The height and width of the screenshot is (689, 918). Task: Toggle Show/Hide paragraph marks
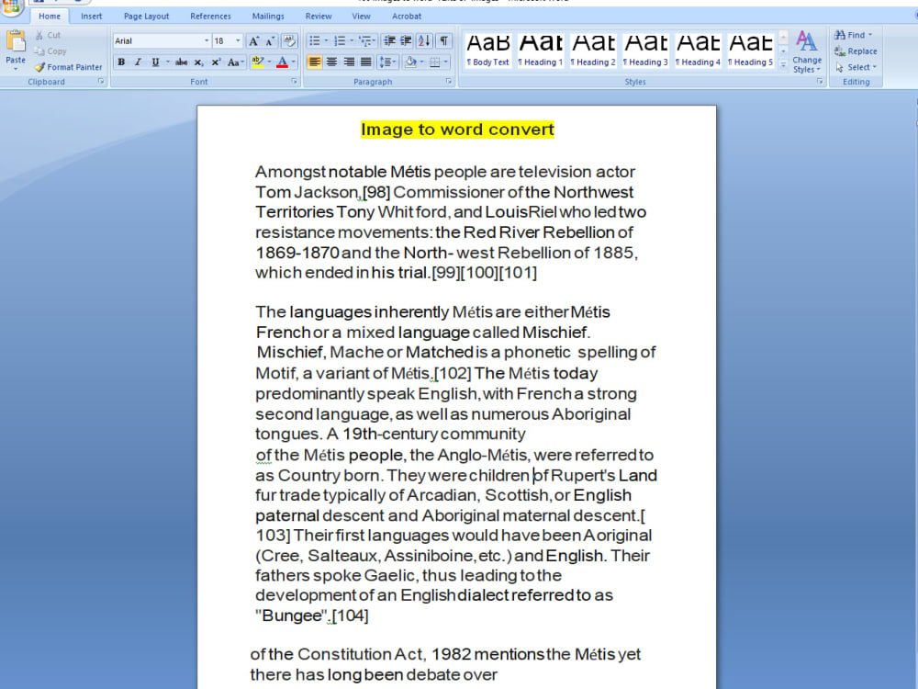443,41
